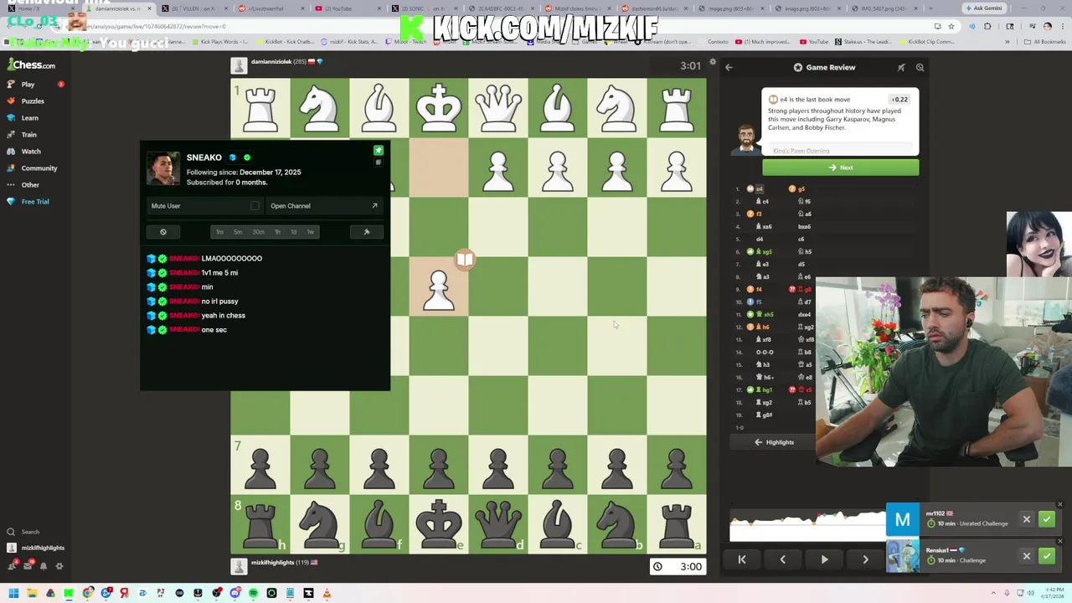This screenshot has width=1072, height=603.
Task: Select the 5m timeout duration
Action: (x=238, y=232)
